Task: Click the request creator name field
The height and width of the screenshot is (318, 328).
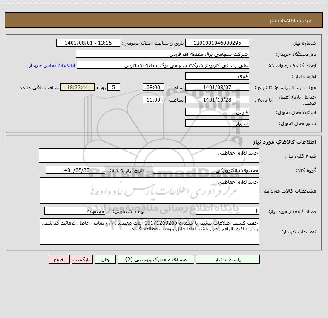Action: coord(163,65)
